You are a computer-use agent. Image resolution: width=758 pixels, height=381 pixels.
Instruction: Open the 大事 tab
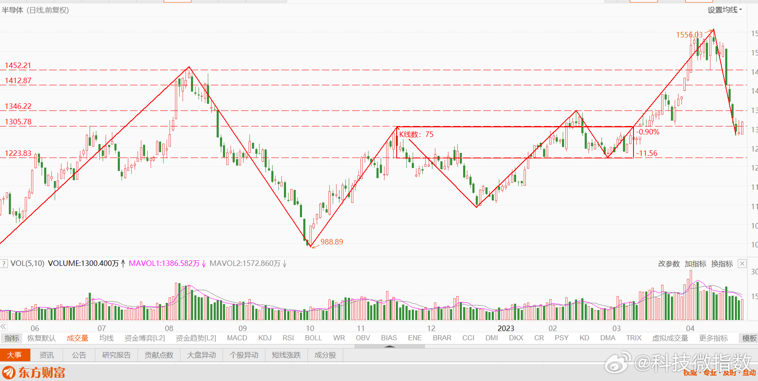pyautogui.click(x=15, y=355)
